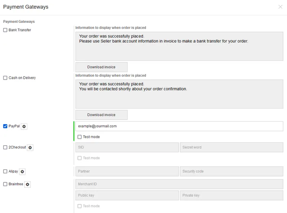287x213 pixels.
Task: Click the Cash on Delivery message textarea
Action: (x=179, y=94)
